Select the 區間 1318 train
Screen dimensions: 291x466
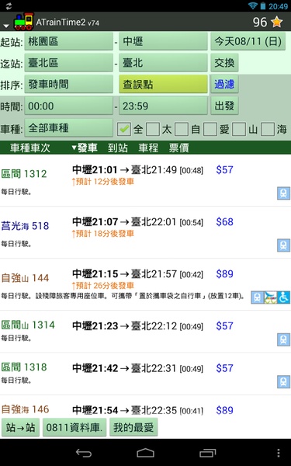(146, 374)
